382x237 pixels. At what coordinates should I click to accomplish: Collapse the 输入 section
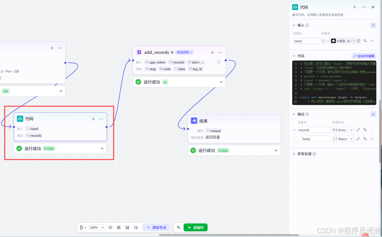tap(294, 25)
